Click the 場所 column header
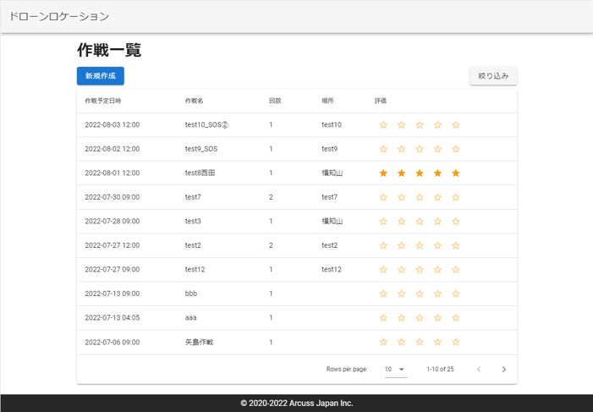The image size is (593, 412). pos(327,101)
